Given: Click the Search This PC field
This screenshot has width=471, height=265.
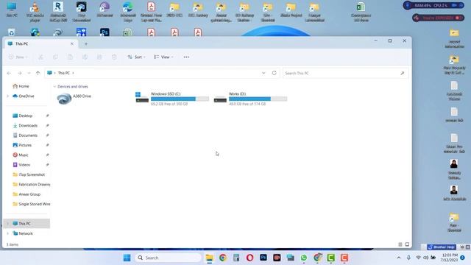Looking at the screenshot, I should 345,73.
